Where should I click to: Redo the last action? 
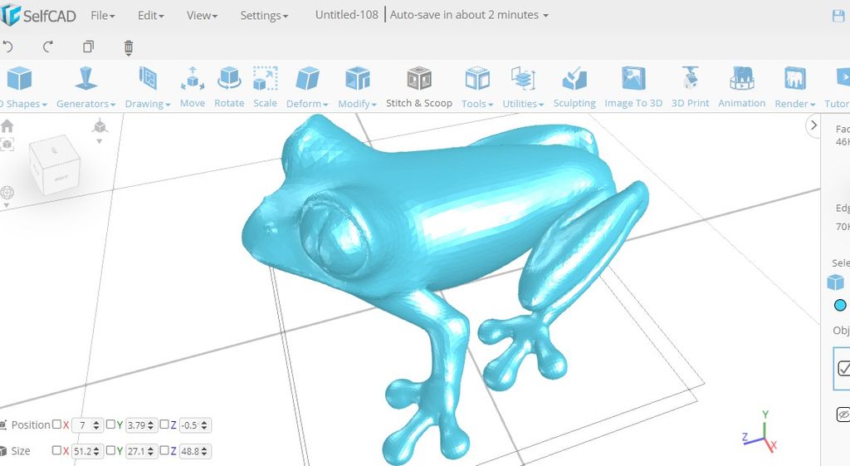47,47
